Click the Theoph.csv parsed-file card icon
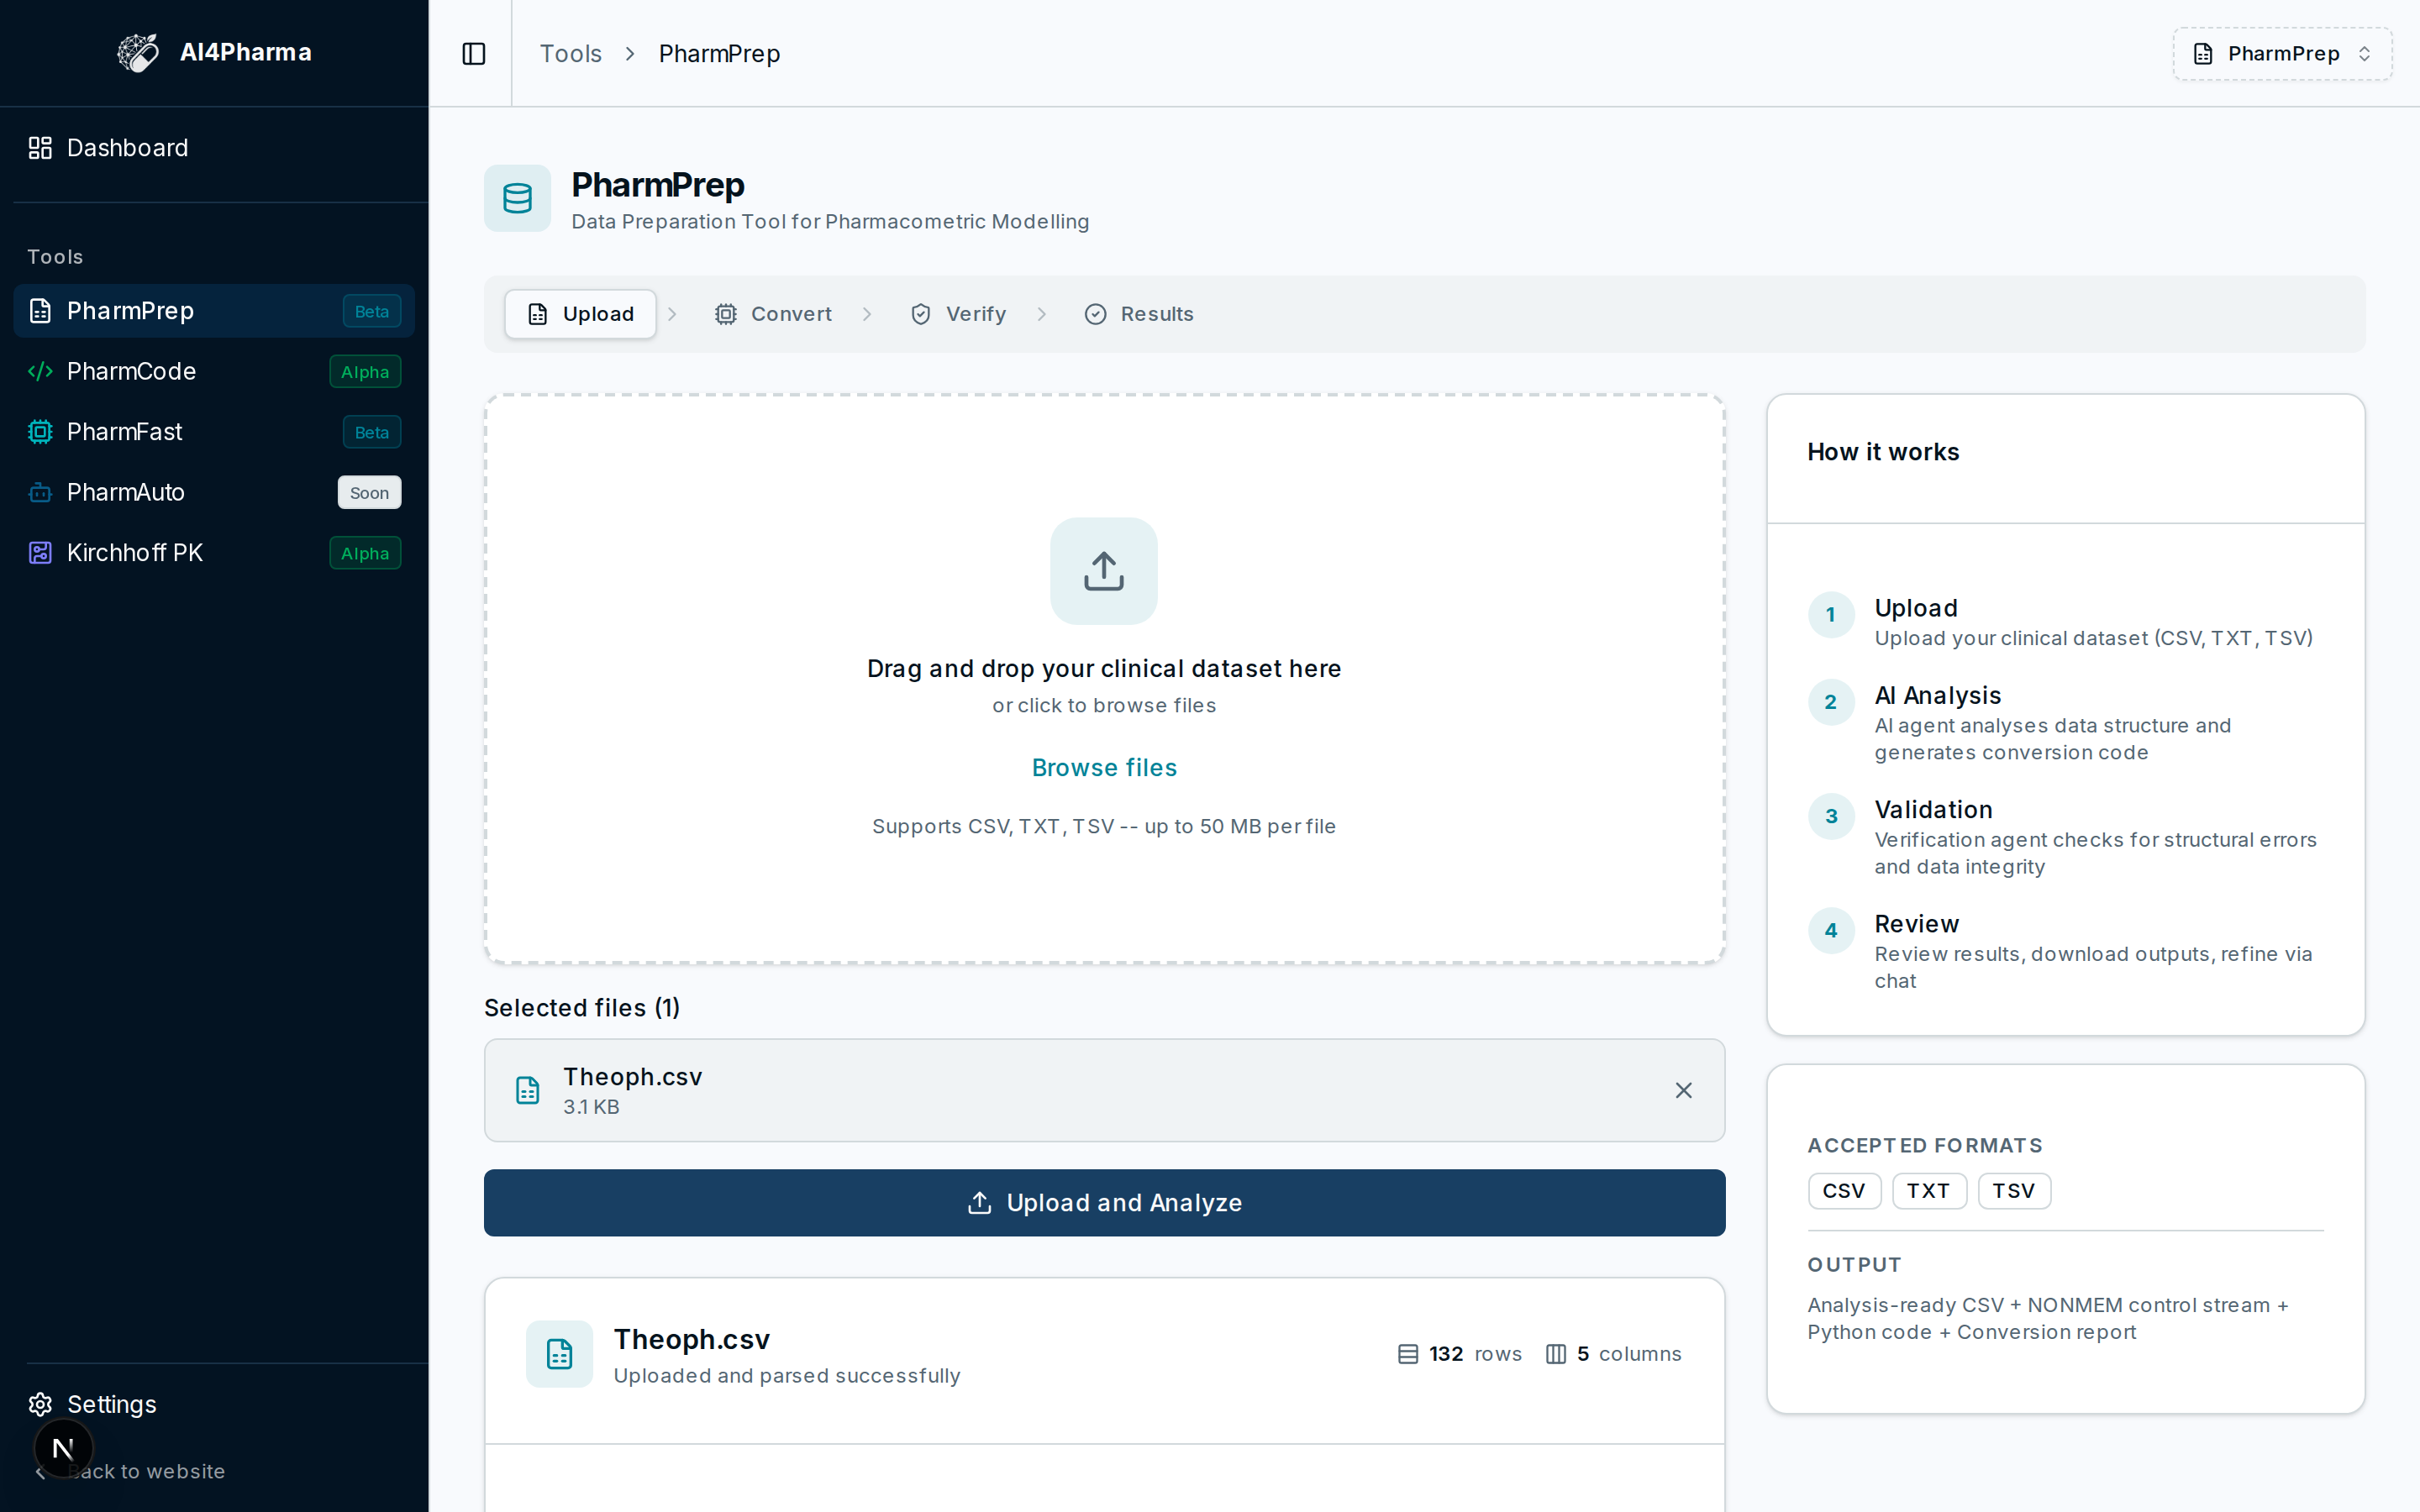This screenshot has height=1512, width=2420. point(560,1354)
